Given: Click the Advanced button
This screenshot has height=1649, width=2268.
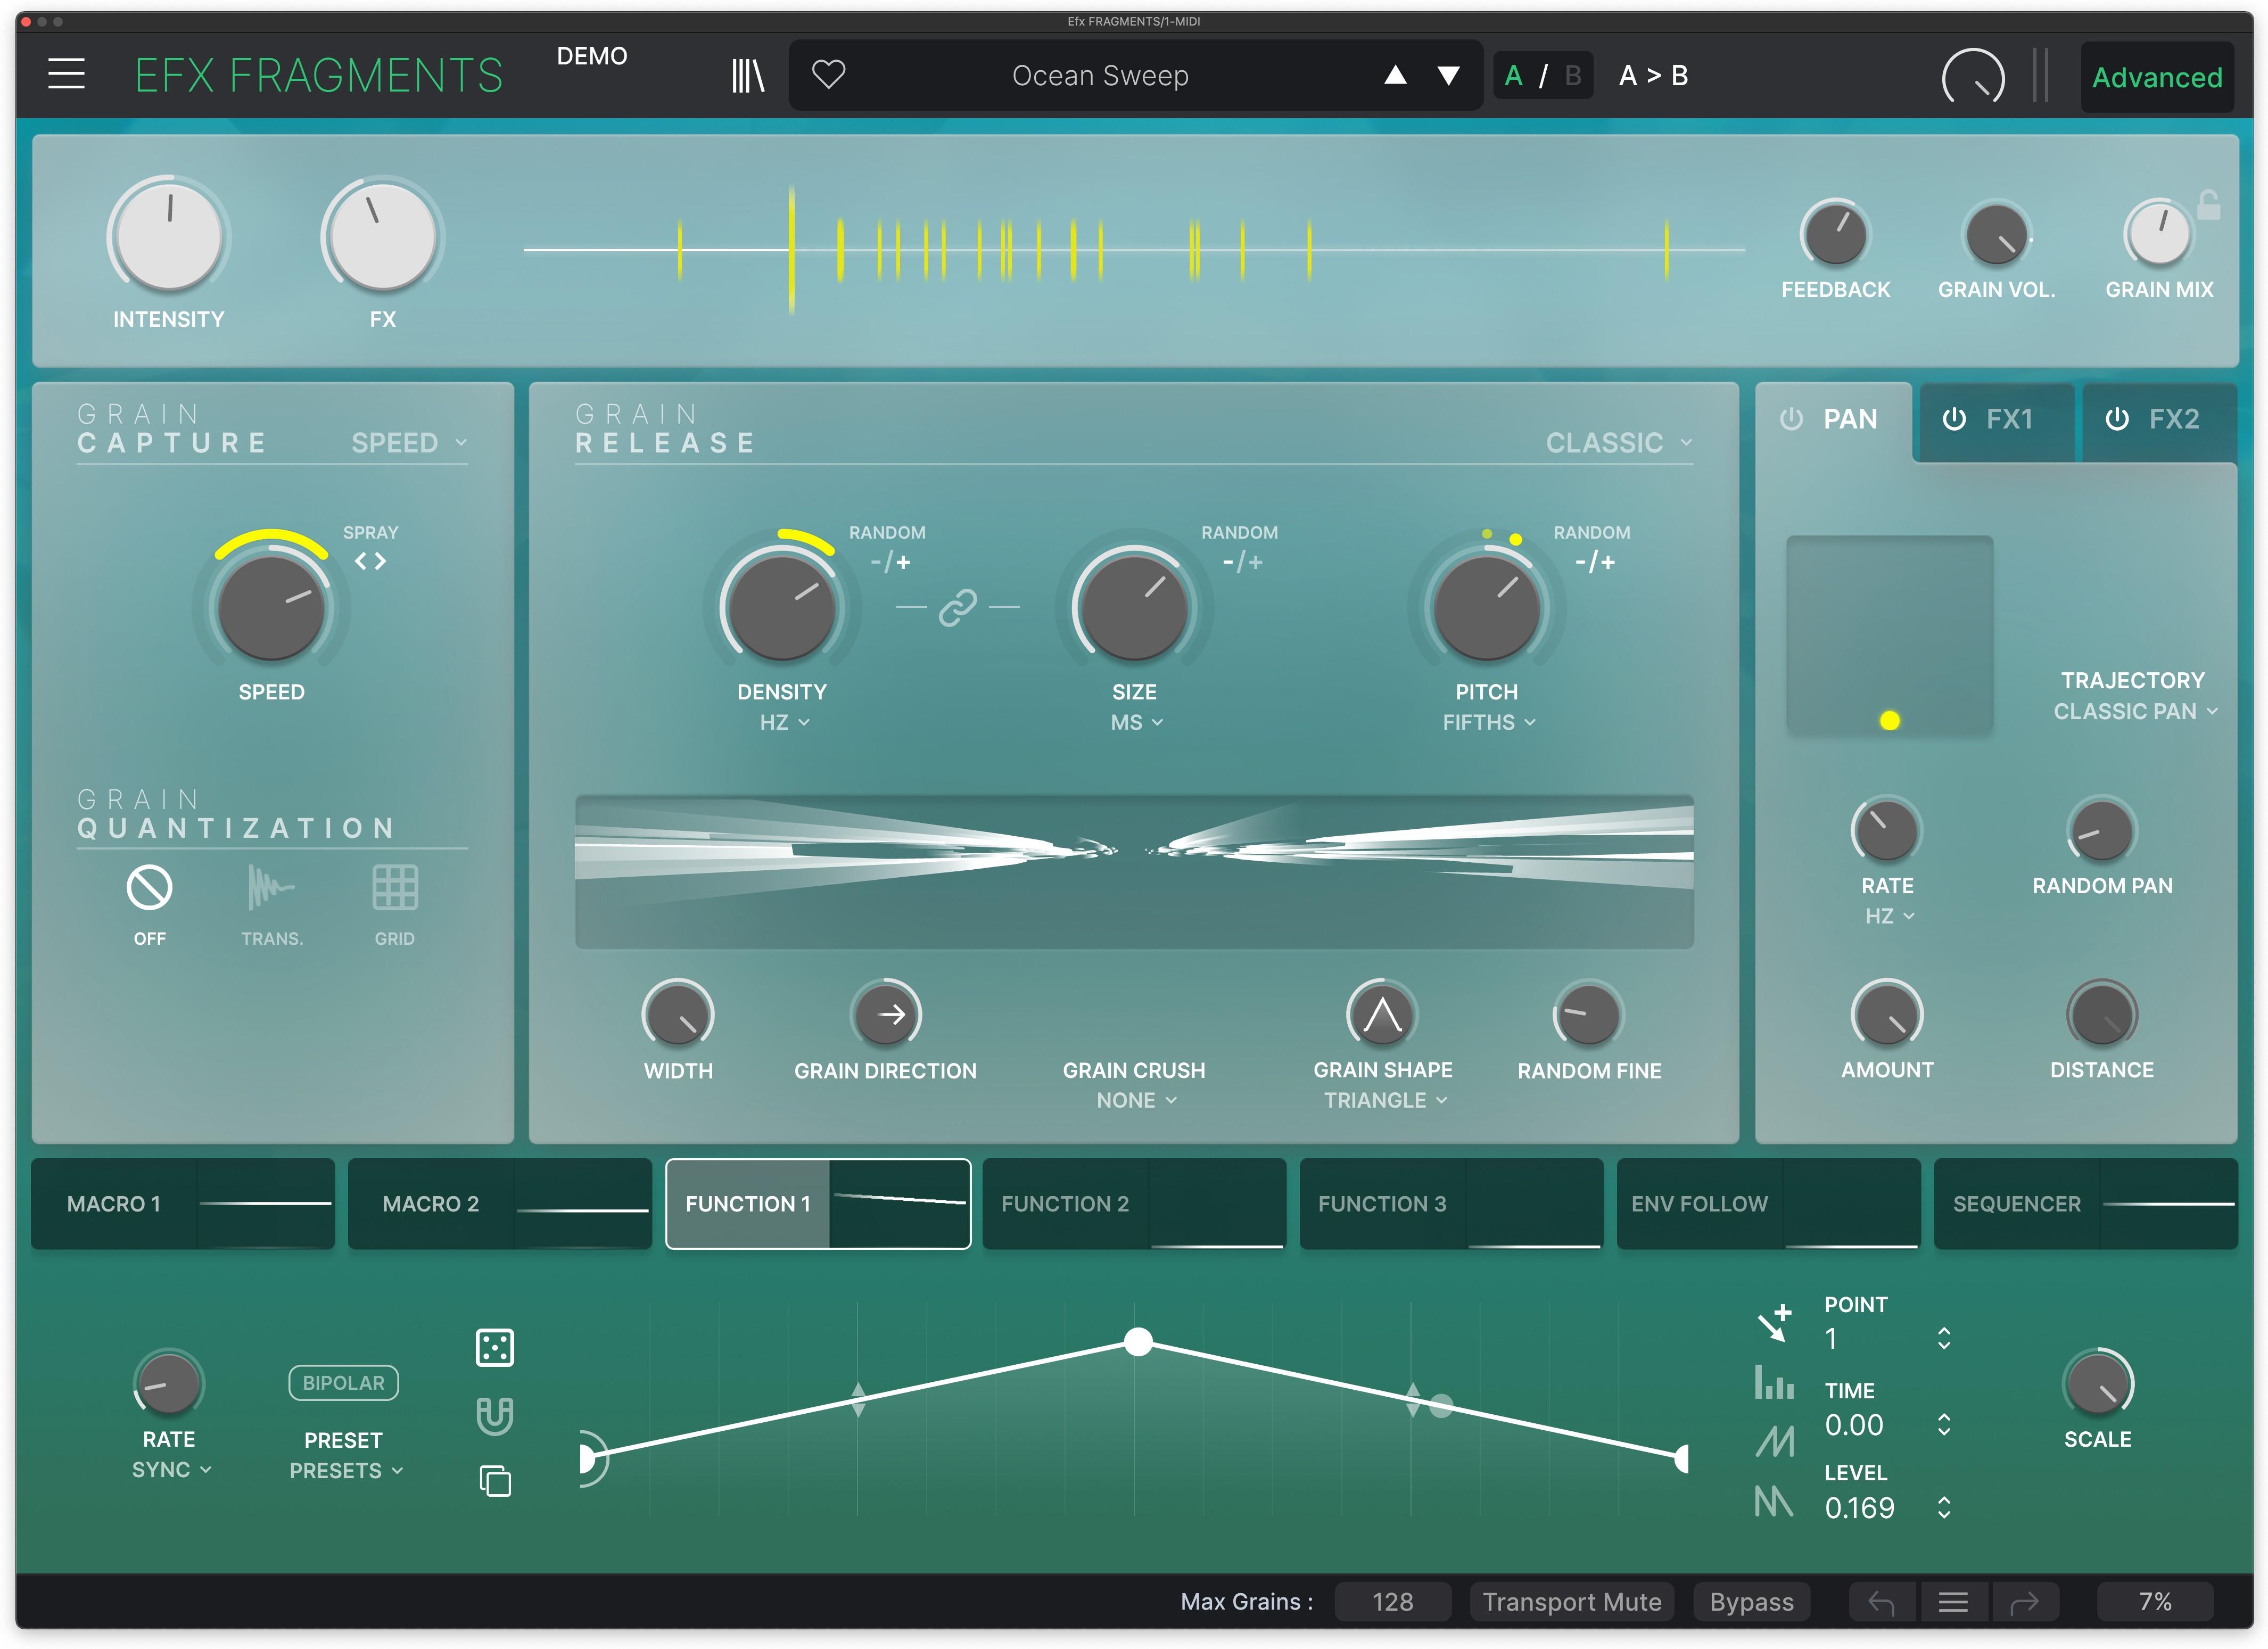Looking at the screenshot, I should (2157, 76).
